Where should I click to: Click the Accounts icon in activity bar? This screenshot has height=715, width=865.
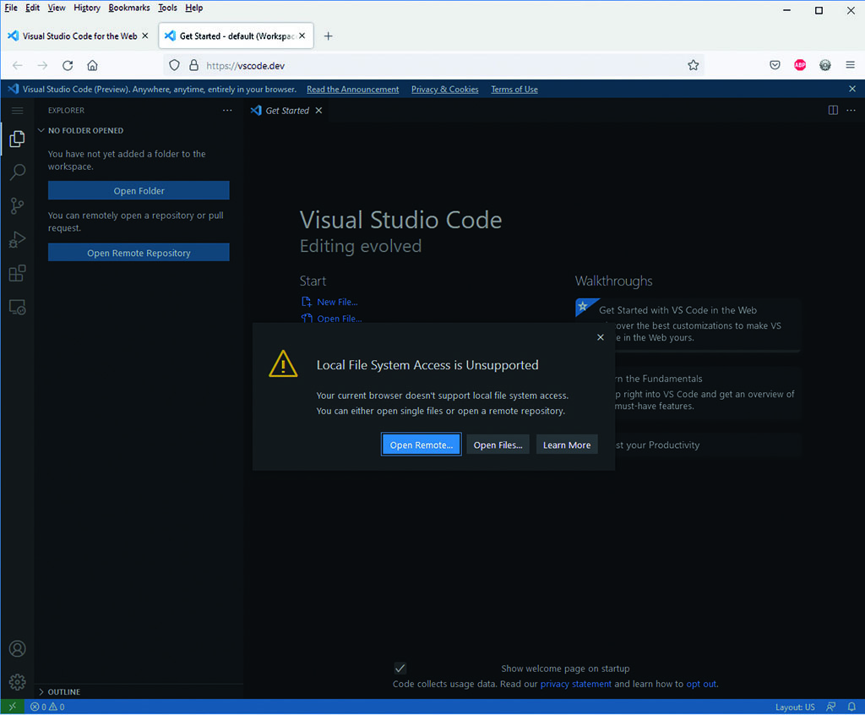(17, 649)
